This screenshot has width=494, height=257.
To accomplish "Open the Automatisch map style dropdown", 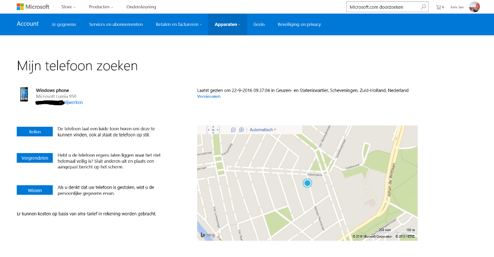I will coord(263,130).
